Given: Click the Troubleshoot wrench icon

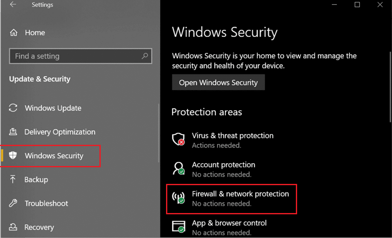Looking at the screenshot, I should [13, 203].
